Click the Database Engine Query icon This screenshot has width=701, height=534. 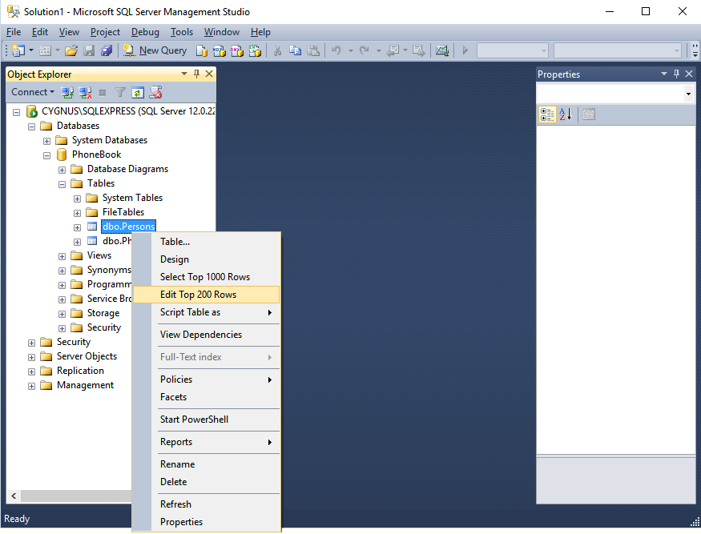[202, 51]
